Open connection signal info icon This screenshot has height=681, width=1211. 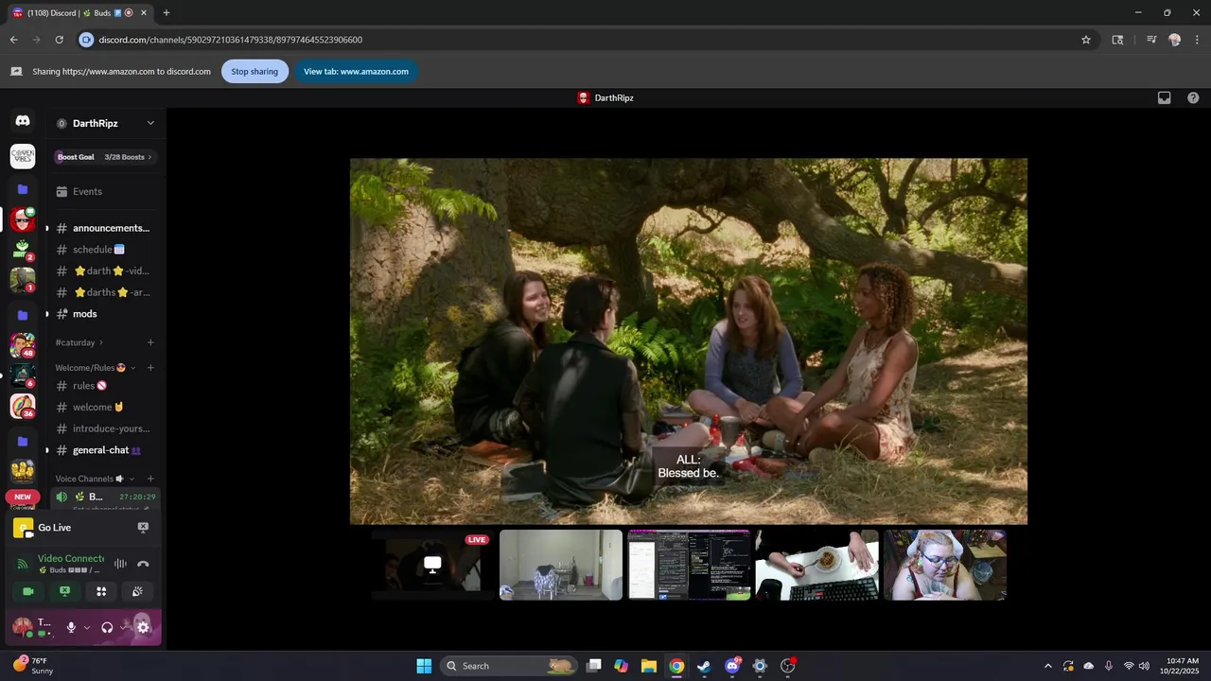pyautogui.click(x=23, y=564)
